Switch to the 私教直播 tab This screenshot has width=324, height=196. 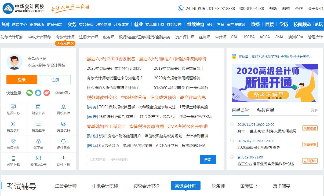(265, 110)
